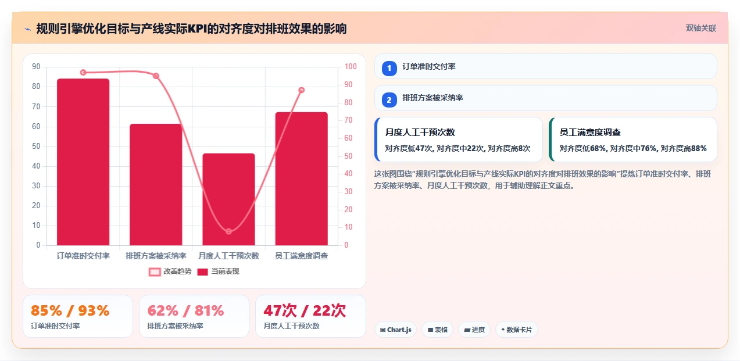
Task: Click the number 1 badge icon
Action: click(389, 68)
